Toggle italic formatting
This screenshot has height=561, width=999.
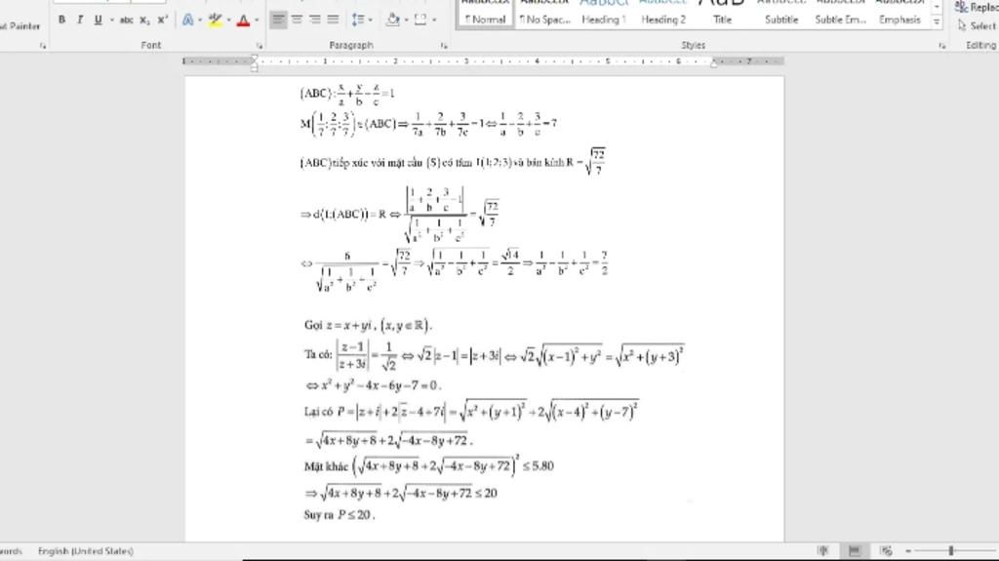point(80,20)
